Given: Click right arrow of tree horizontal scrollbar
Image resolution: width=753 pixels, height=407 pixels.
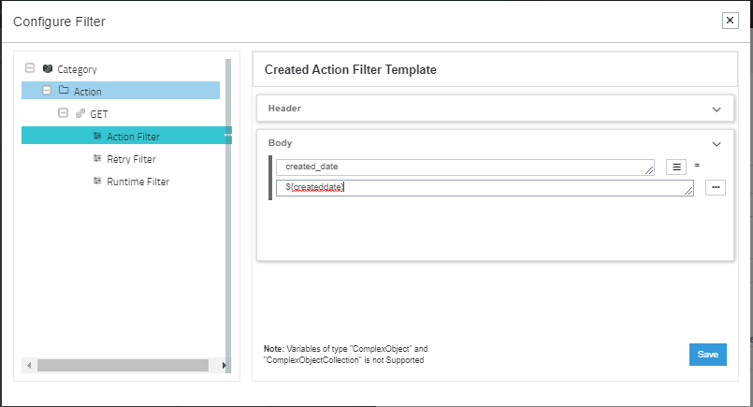Looking at the screenshot, I should point(224,366).
